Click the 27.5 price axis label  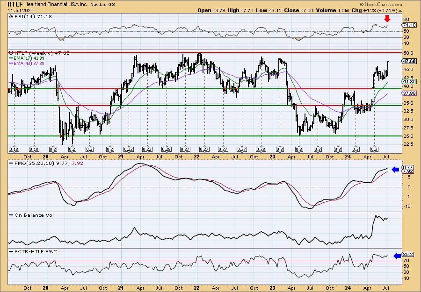pyautogui.click(x=408, y=128)
